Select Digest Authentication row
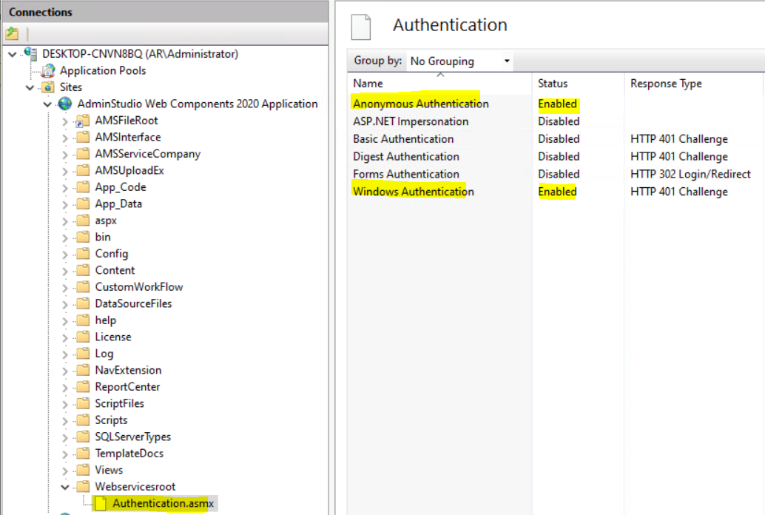The width and height of the screenshot is (765, 515). tap(555, 157)
